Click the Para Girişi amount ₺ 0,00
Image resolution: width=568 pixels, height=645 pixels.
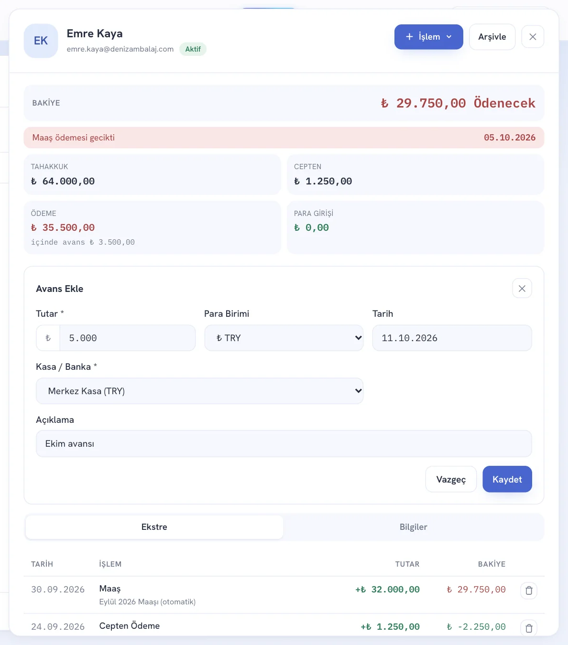click(x=311, y=228)
